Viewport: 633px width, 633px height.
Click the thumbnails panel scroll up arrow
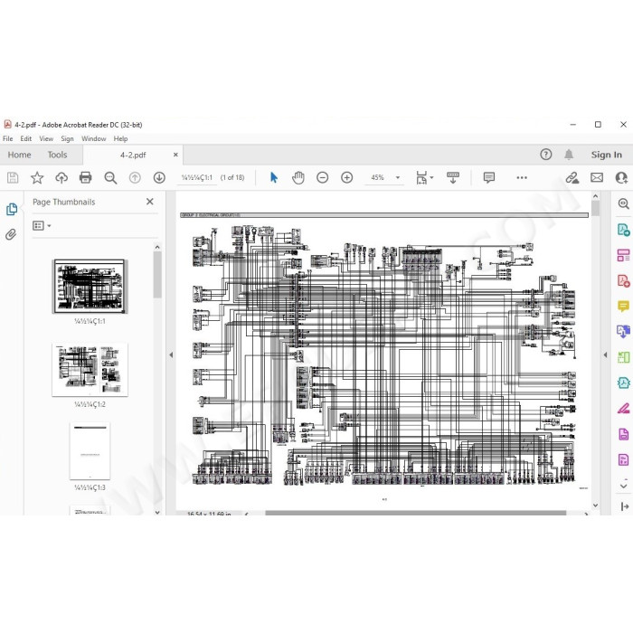point(157,247)
